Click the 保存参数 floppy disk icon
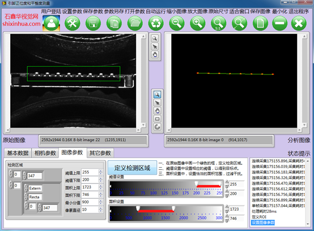 (x=93, y=23)
